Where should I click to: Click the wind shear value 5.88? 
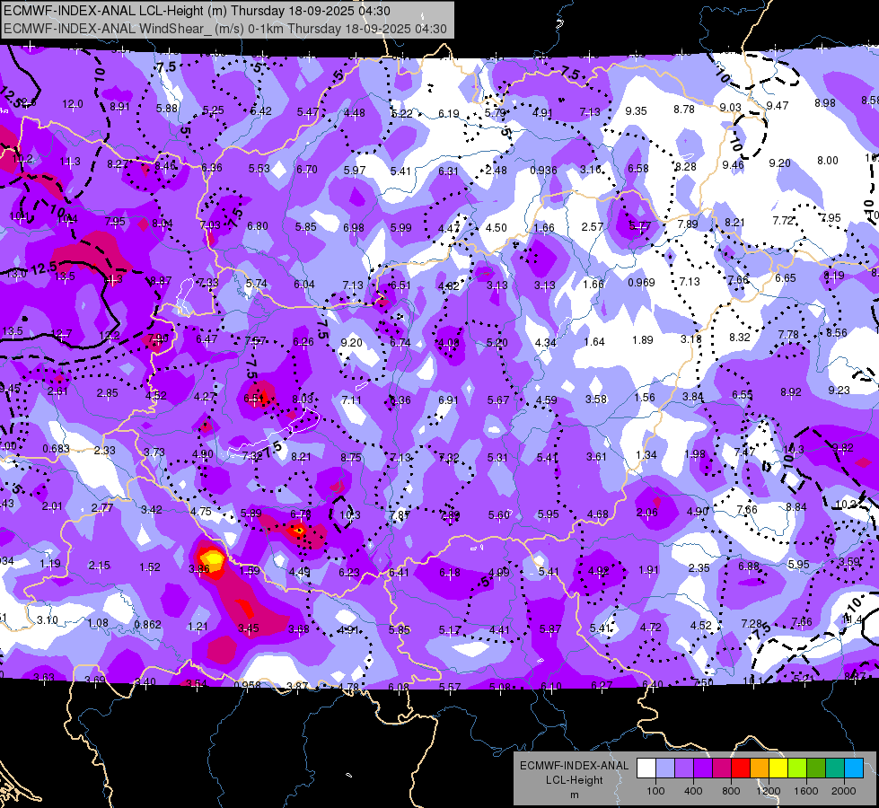point(167,109)
